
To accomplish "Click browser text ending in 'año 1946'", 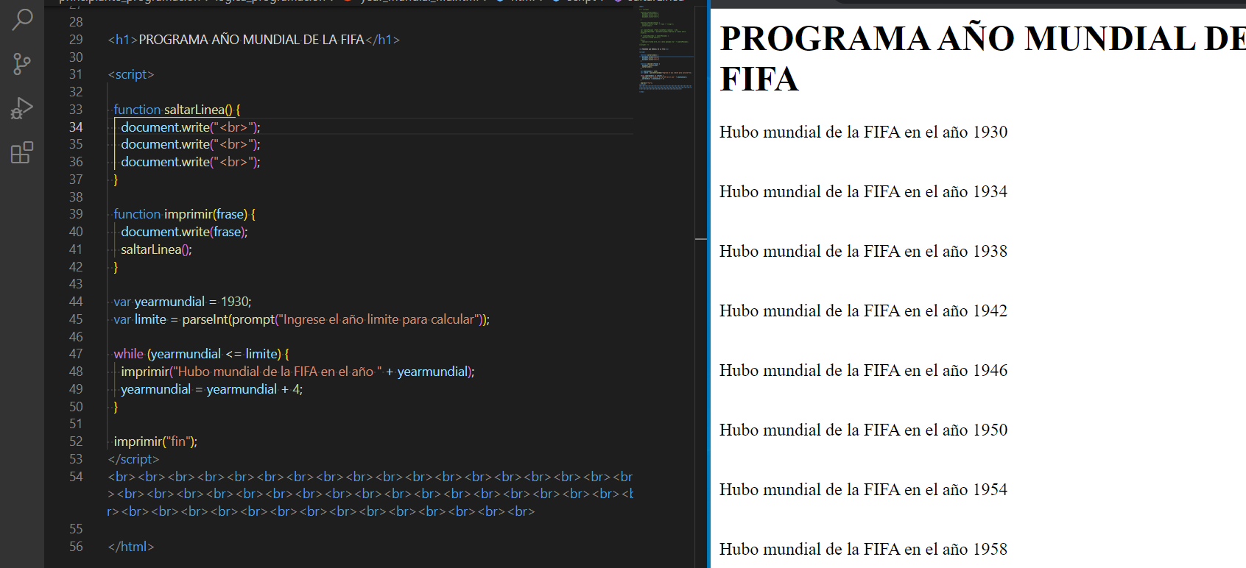I will click(864, 371).
